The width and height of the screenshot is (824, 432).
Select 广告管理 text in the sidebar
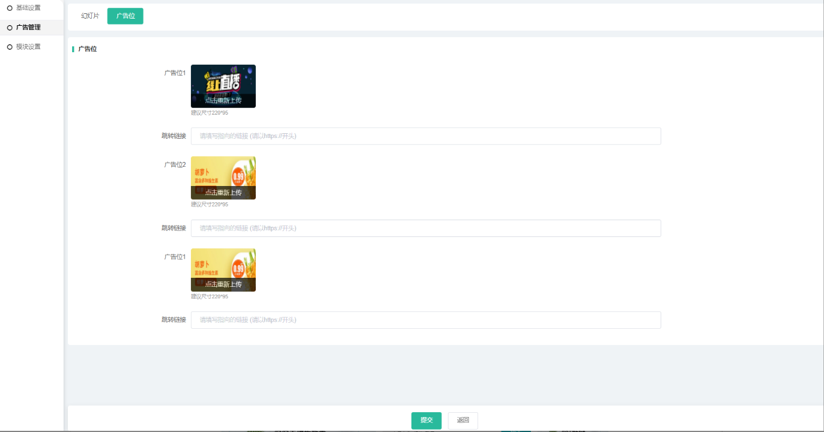coord(28,28)
